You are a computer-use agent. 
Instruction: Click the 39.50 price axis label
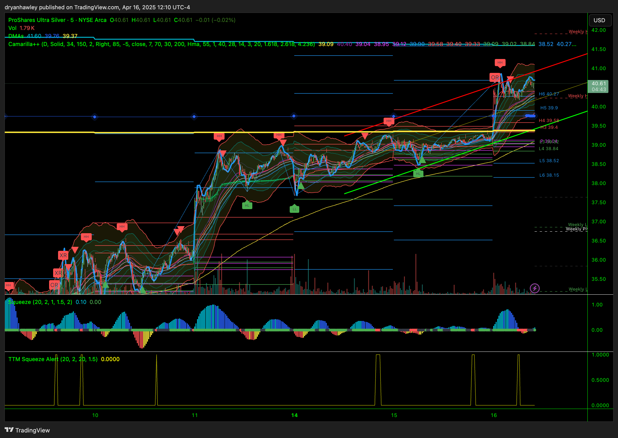point(598,126)
